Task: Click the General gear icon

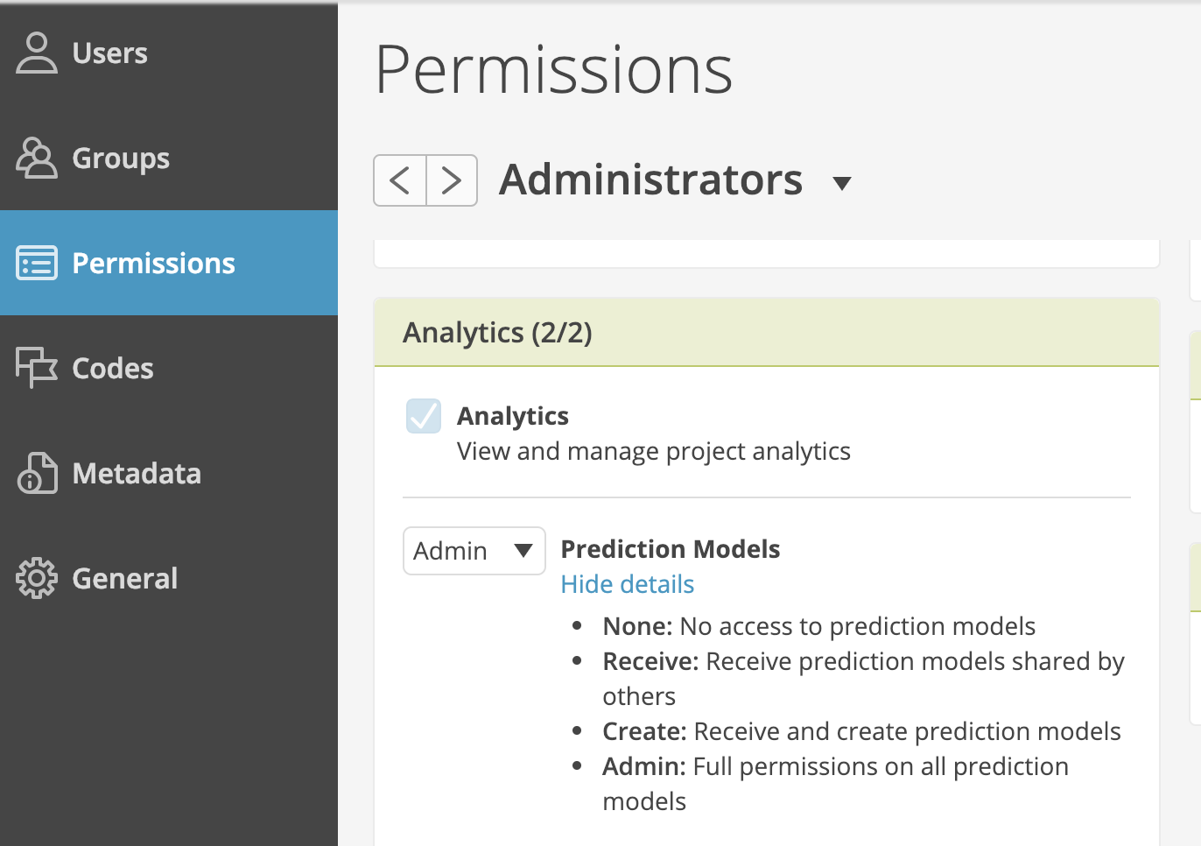Action: tap(37, 578)
